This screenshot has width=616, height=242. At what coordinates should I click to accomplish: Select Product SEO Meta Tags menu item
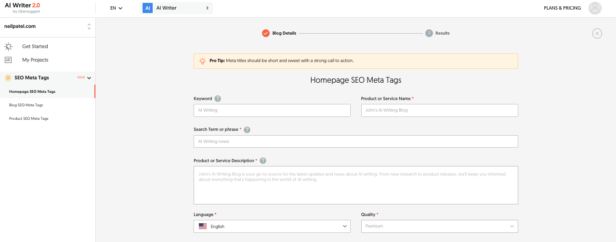pos(29,118)
